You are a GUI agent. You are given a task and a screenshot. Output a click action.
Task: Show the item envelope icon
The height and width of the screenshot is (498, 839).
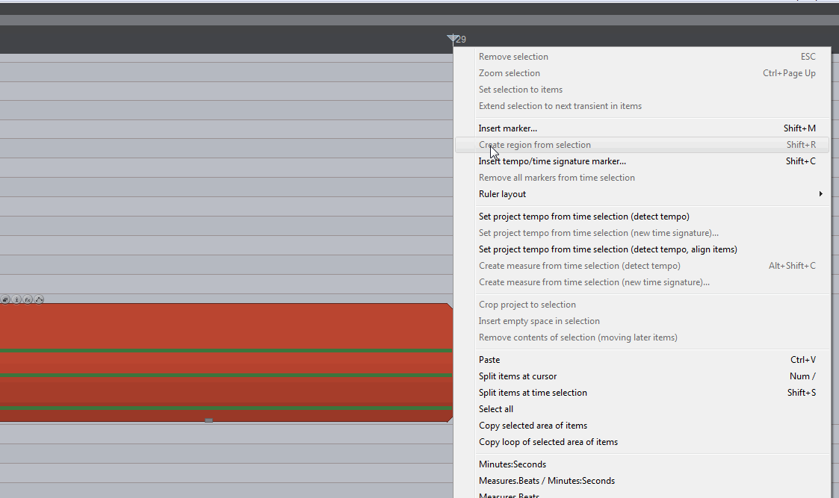[39, 299]
